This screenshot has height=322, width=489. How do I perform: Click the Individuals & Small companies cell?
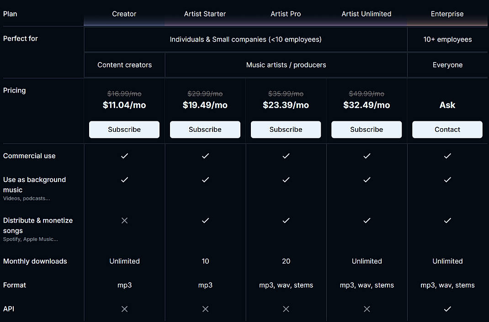click(x=245, y=40)
